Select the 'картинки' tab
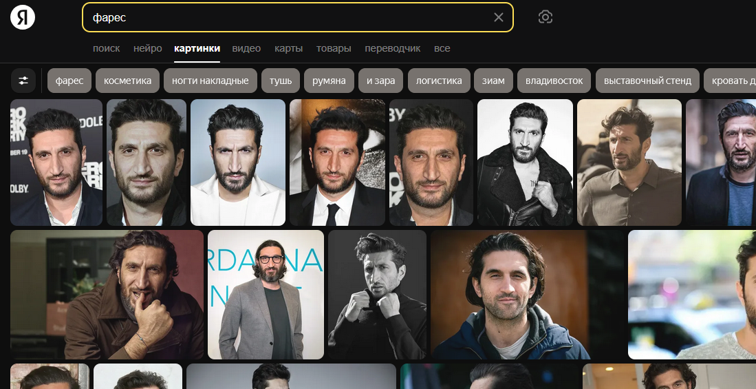 tap(197, 48)
